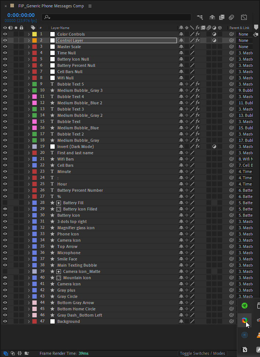The image size is (260, 357).
Task: Click the parent pick whip for Color Controls
Action: [x=232, y=34]
